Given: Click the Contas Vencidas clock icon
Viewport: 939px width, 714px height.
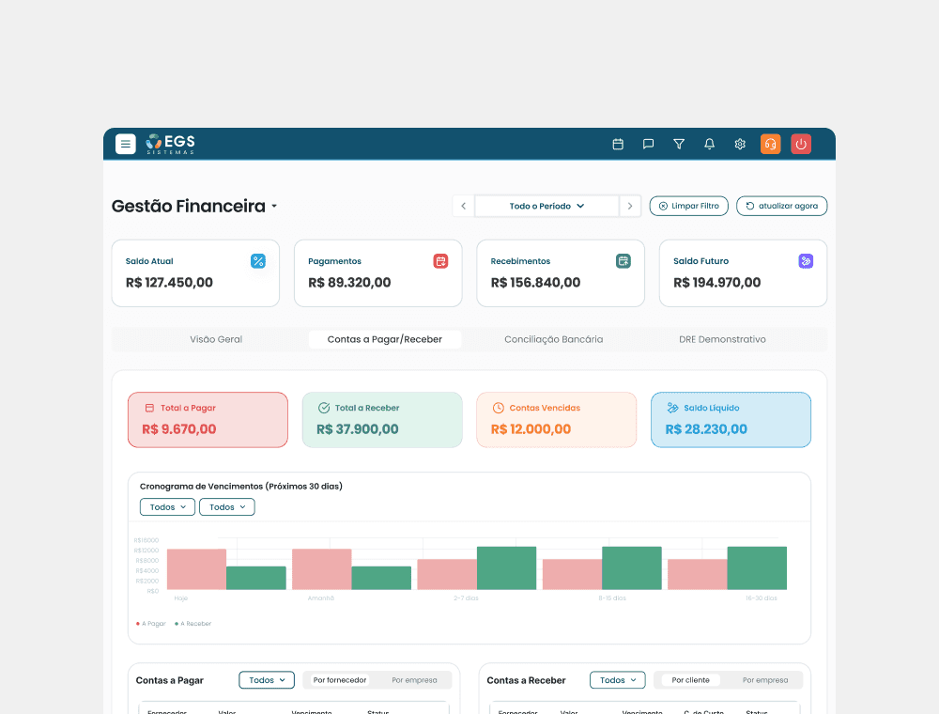Looking at the screenshot, I should [499, 408].
